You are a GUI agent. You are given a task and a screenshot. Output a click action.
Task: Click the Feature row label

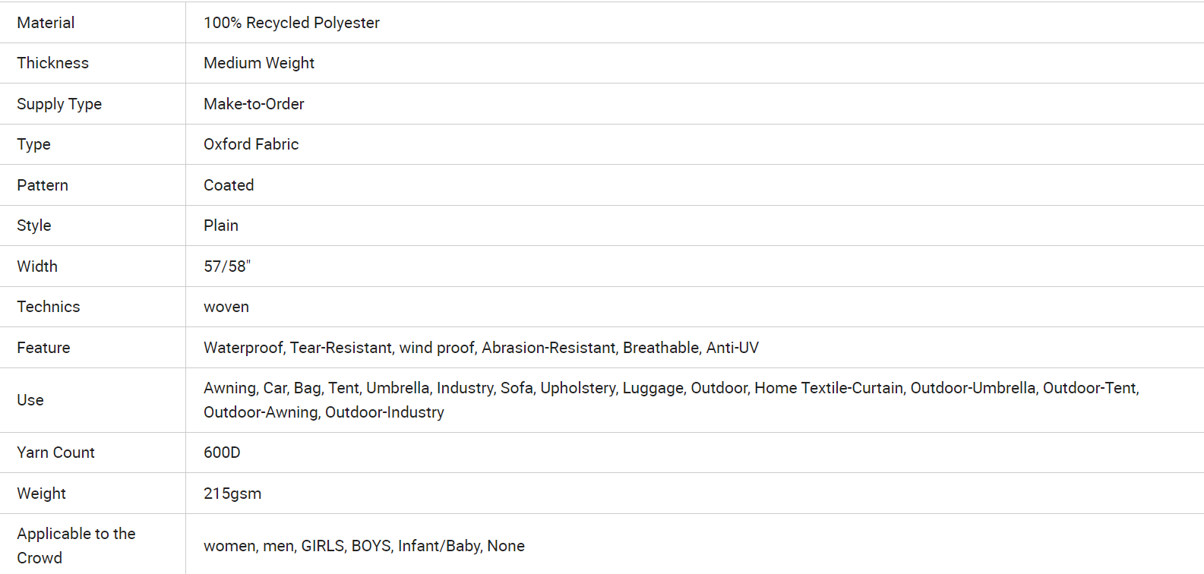tap(43, 348)
